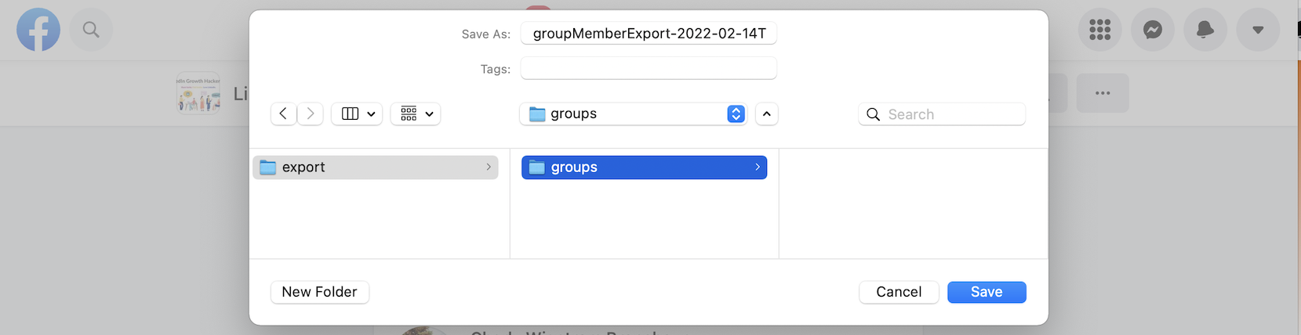This screenshot has height=335, width=1301.
Task: Click the Save As filename field
Action: [649, 34]
